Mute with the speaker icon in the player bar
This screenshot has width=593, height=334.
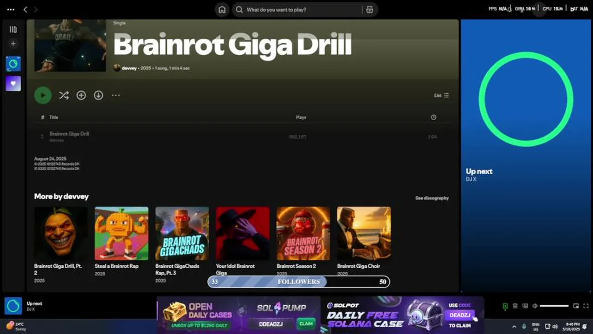coord(535,306)
